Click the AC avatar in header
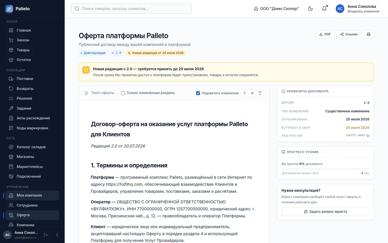The height and width of the screenshot is (243, 388). pyautogui.click(x=340, y=9)
